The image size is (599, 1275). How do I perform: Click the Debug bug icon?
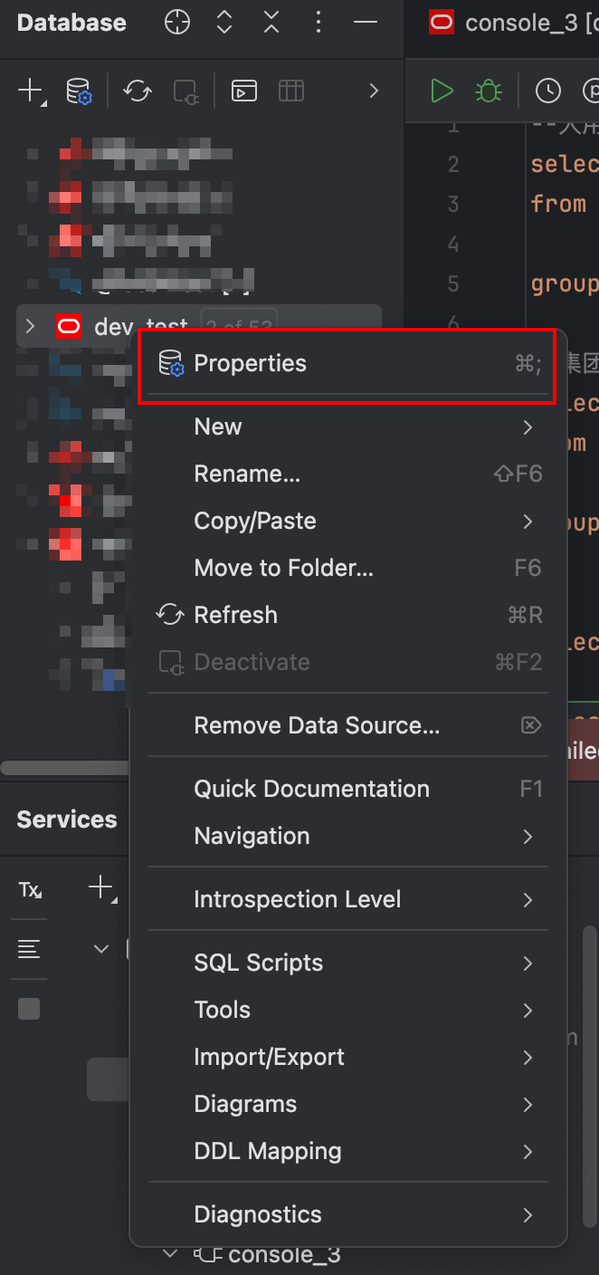click(x=489, y=91)
